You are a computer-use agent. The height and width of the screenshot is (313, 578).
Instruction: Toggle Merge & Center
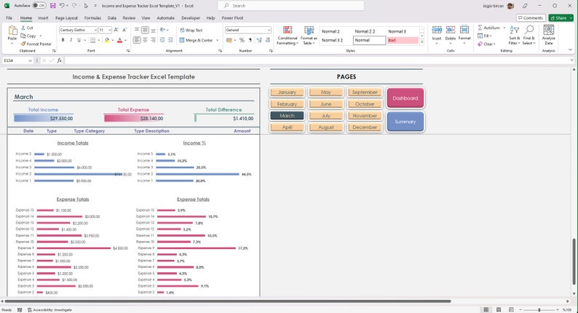[x=197, y=40]
